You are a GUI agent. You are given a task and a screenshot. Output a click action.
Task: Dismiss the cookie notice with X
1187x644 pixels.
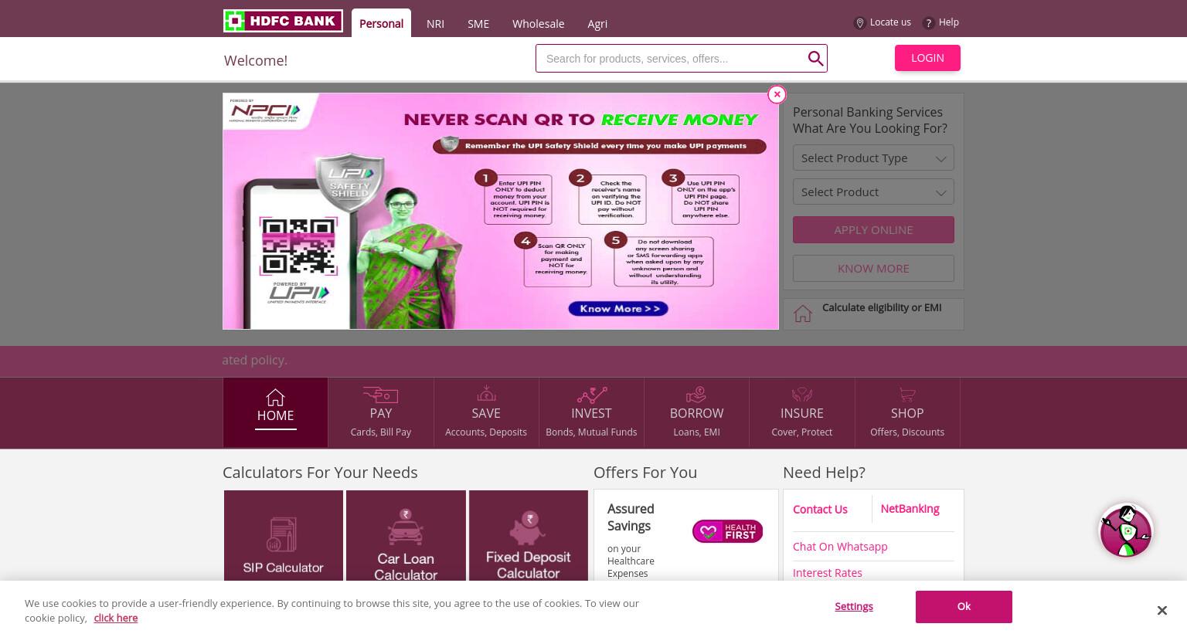(1161, 611)
